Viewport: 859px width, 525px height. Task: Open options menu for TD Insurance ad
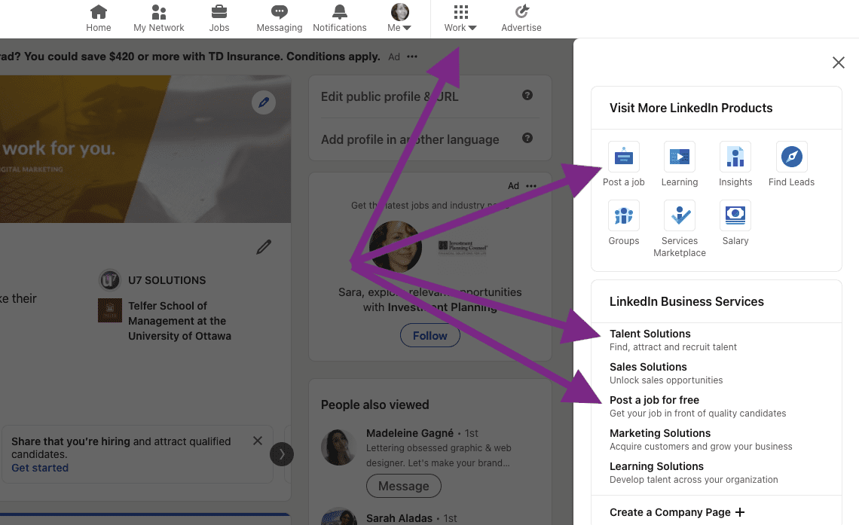412,56
